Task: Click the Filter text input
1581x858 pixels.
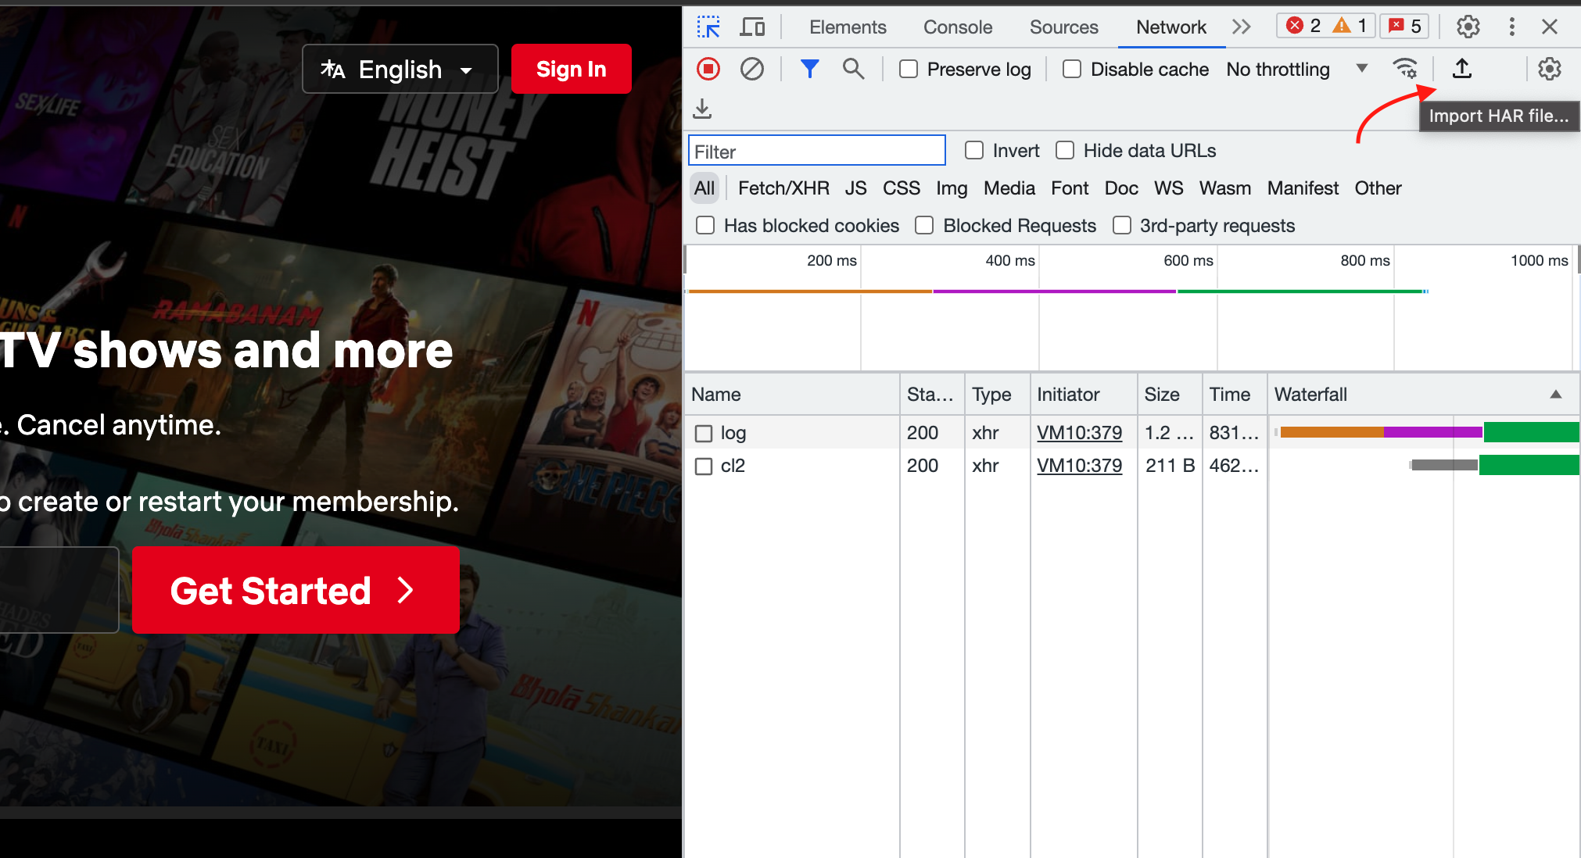Action: coord(816,151)
